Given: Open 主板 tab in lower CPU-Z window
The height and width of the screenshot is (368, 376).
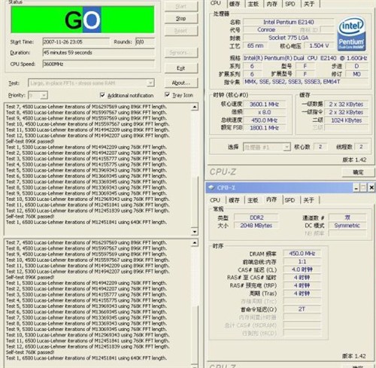Looking at the screenshot, I should coord(253,200).
